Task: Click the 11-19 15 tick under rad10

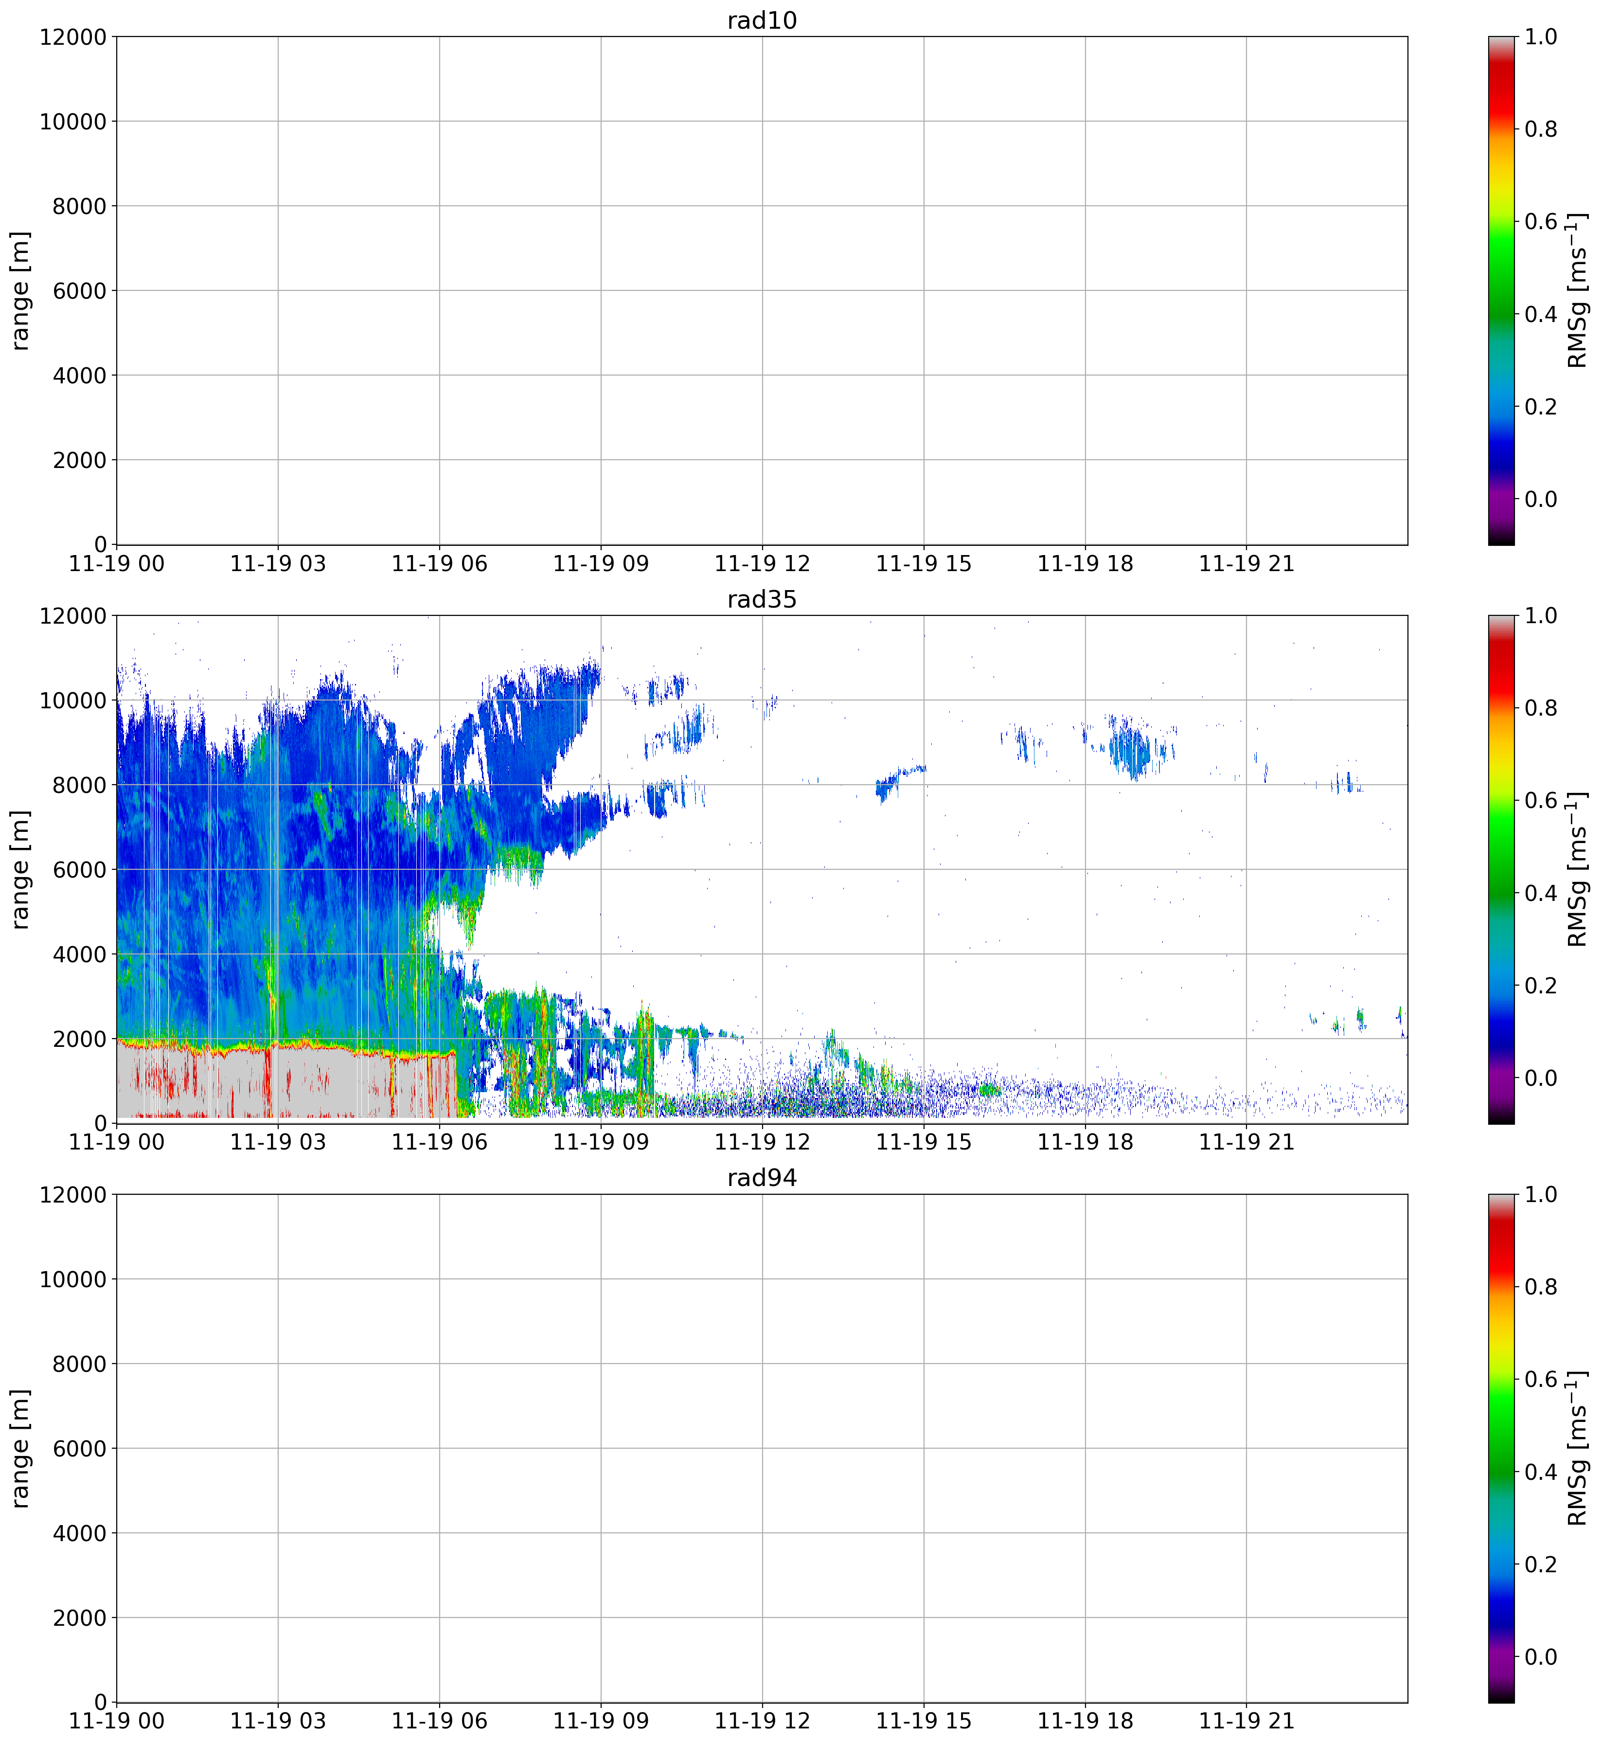Action: [923, 564]
